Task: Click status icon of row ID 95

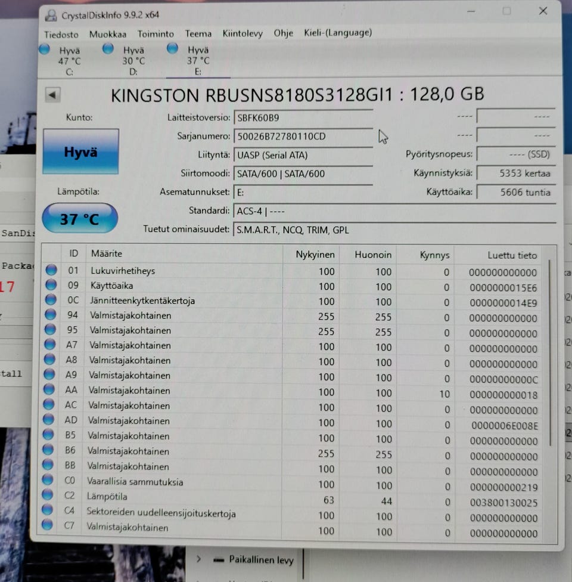Action: [50, 330]
